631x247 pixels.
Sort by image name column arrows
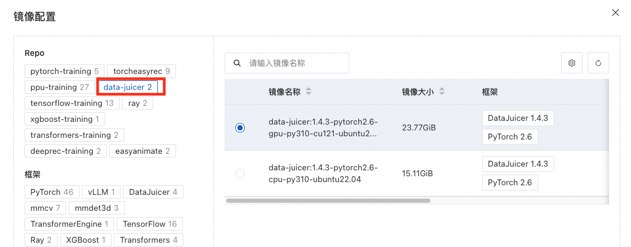pos(308,92)
